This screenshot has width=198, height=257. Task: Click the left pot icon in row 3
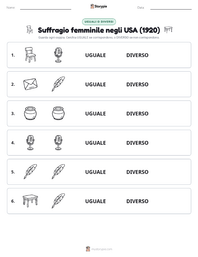coord(30,113)
